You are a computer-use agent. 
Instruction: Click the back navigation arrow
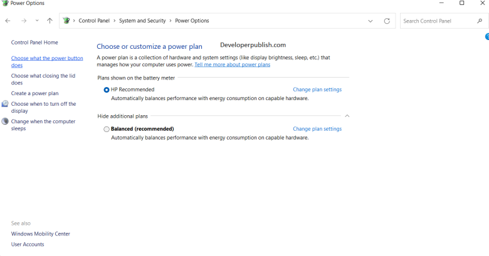coord(8,21)
